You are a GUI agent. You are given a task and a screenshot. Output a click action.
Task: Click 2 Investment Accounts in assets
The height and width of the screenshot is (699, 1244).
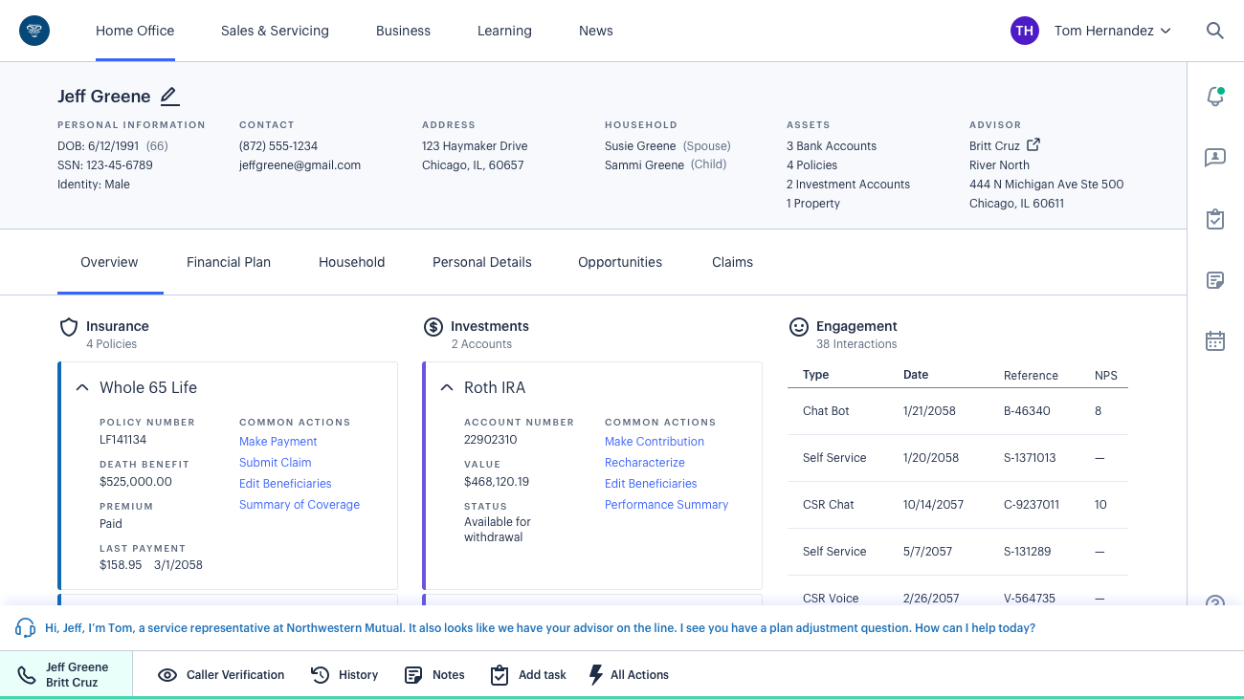(x=848, y=185)
